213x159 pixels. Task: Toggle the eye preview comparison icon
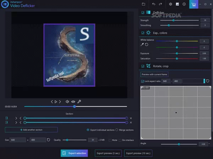(73, 102)
